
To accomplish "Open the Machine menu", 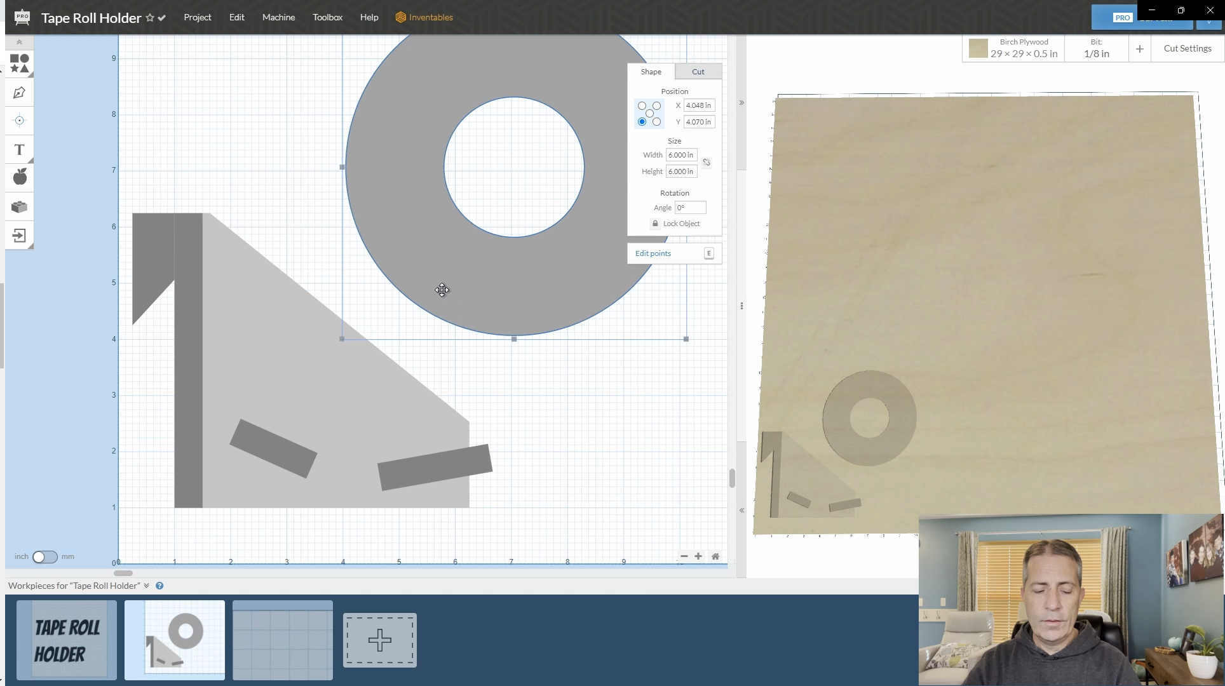I will [278, 17].
